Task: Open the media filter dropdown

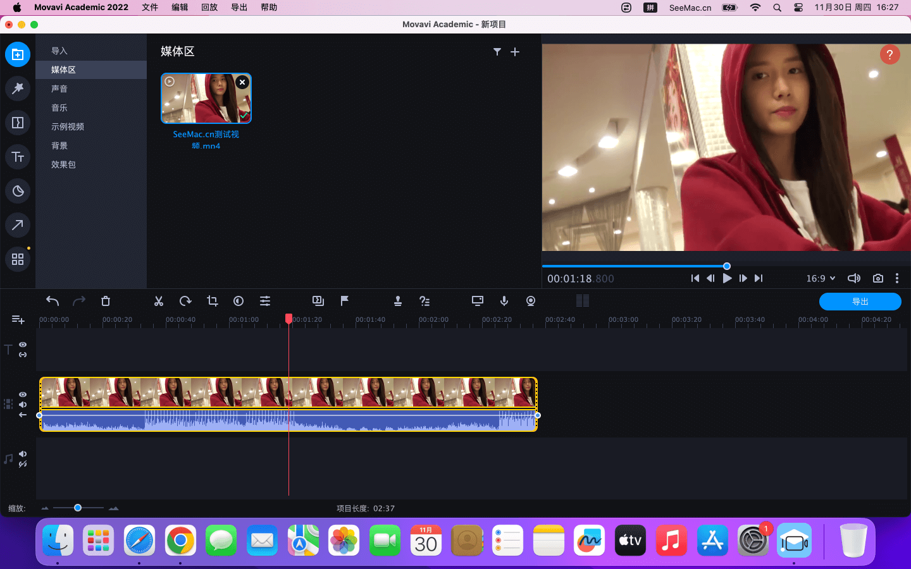Action: point(497,52)
